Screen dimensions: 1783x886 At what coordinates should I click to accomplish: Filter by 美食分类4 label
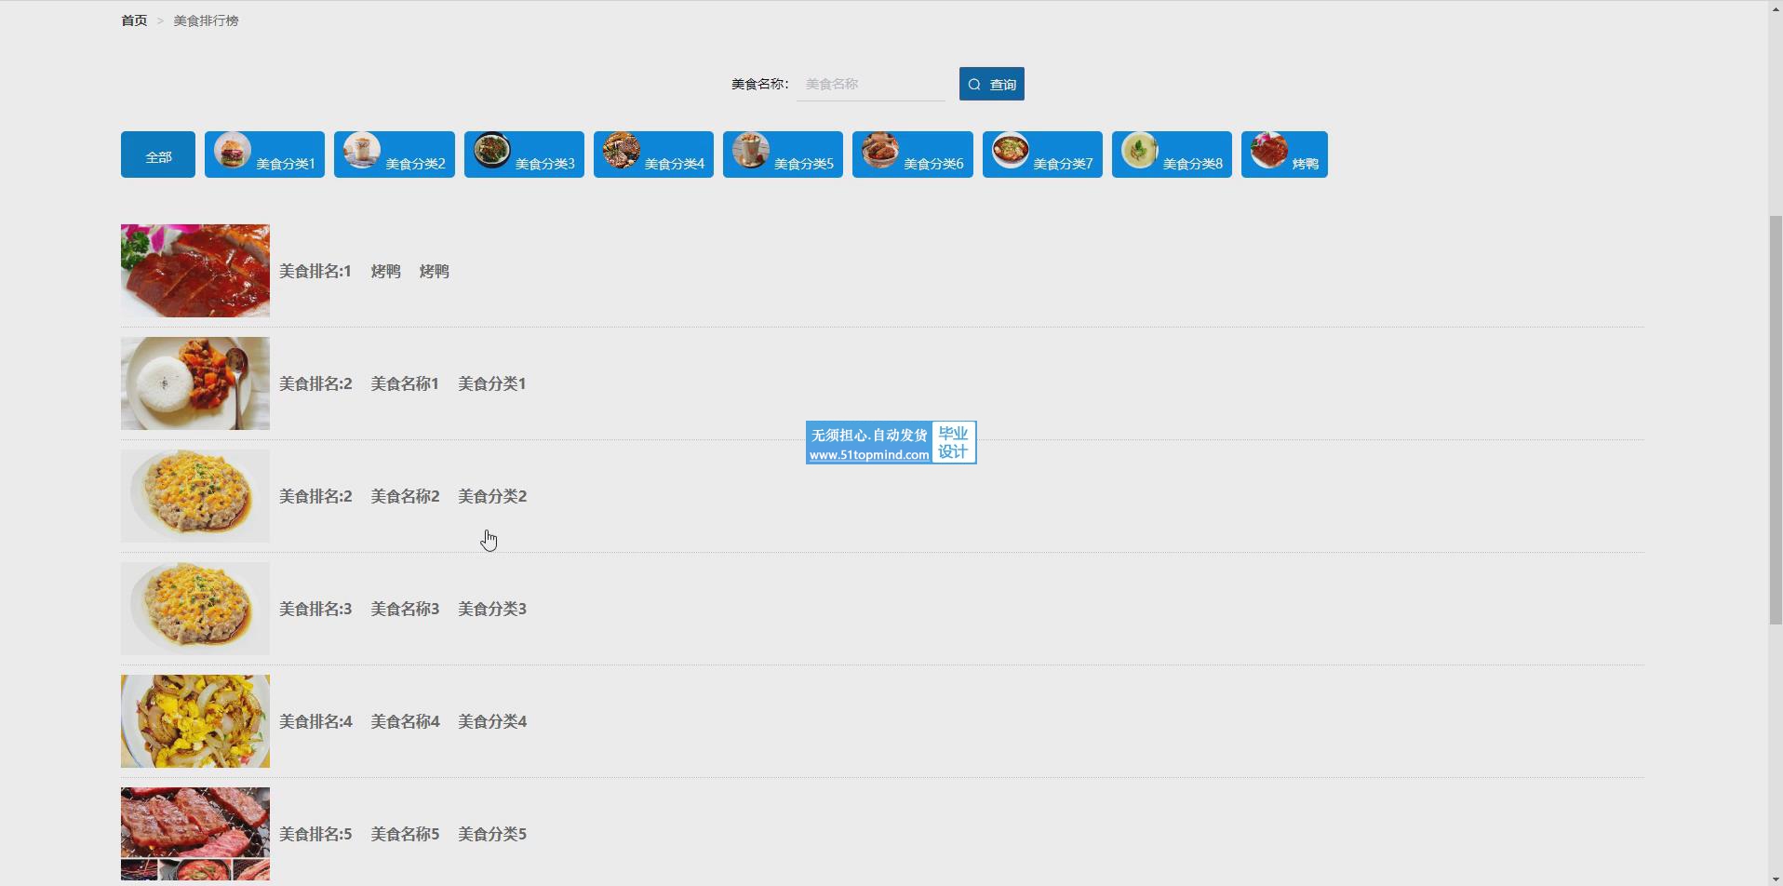pyautogui.click(x=675, y=164)
